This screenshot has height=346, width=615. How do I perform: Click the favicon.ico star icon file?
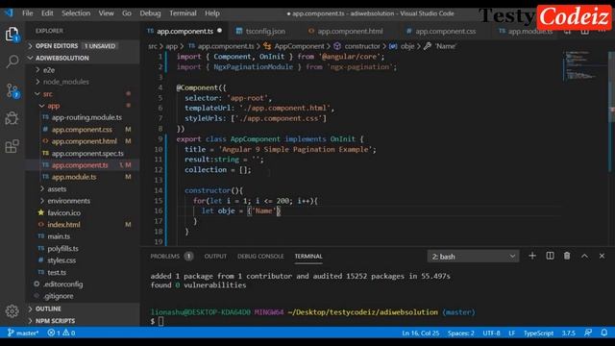tap(40, 212)
